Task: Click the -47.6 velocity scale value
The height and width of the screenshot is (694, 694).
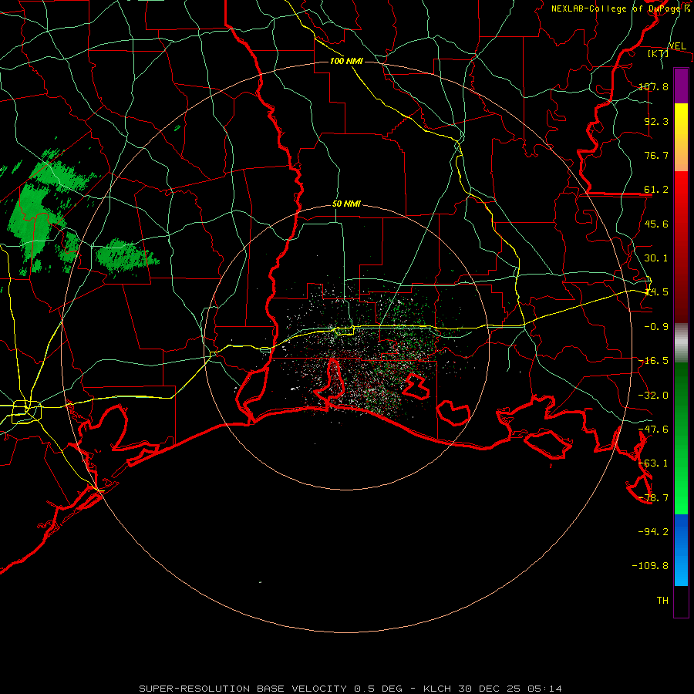Action: [x=653, y=430]
